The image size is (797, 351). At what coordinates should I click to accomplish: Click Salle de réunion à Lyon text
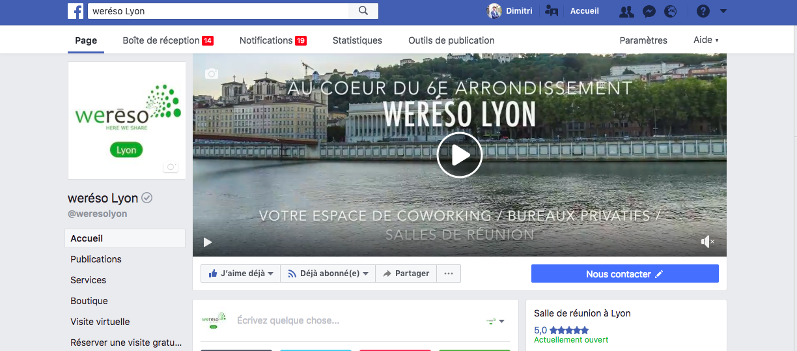coord(582,313)
